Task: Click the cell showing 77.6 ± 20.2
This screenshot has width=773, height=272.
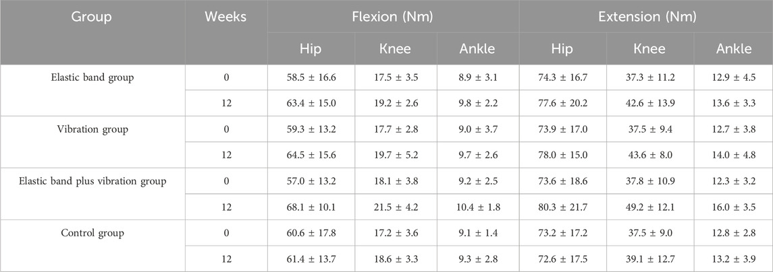Action: point(562,104)
